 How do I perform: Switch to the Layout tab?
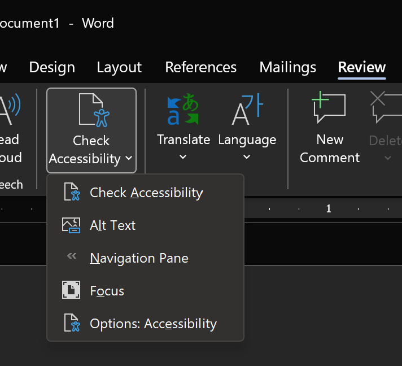[x=119, y=67]
